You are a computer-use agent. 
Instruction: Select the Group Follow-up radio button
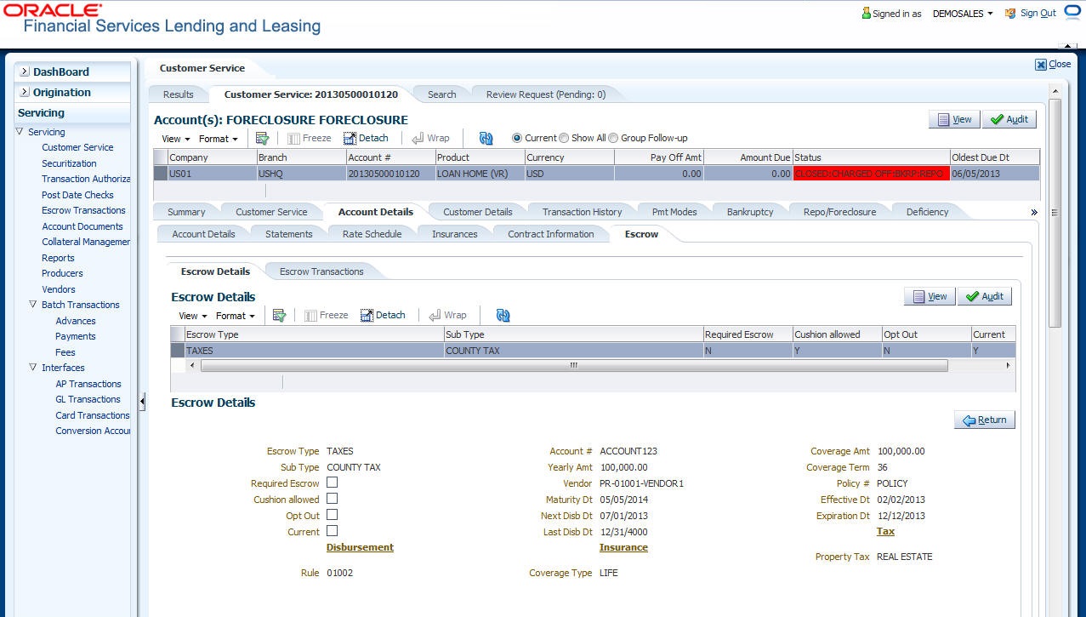coord(613,138)
